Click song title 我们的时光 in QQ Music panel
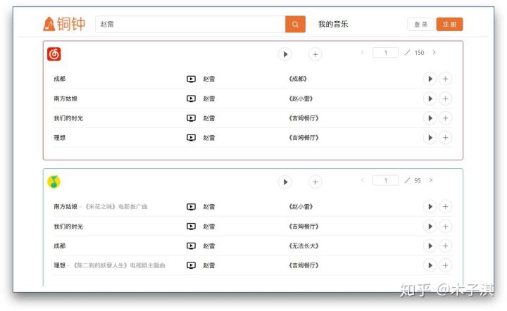The width and height of the screenshot is (507, 311). (x=68, y=227)
